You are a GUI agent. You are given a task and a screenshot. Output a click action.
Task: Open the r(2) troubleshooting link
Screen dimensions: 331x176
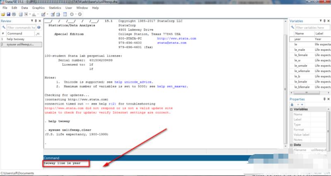(x=112, y=104)
